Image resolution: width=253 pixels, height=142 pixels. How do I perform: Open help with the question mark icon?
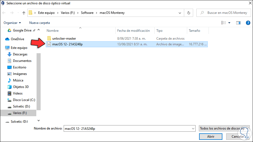pyautogui.click(x=248, y=23)
